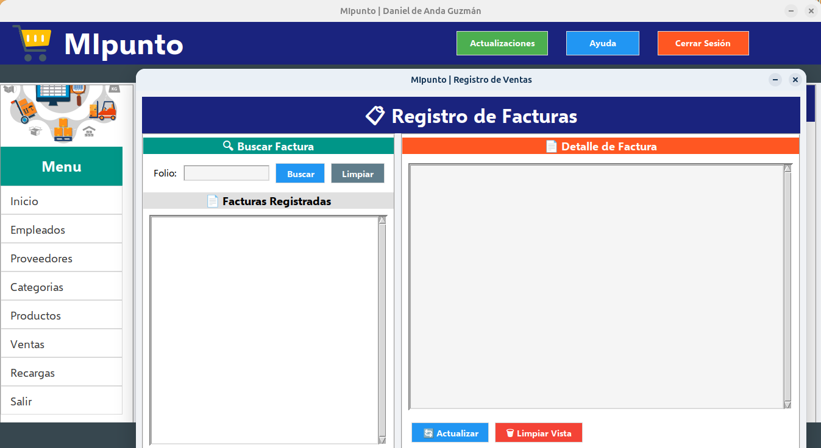Open Proveedores from the side menu
The width and height of the screenshot is (821, 448).
pos(62,258)
